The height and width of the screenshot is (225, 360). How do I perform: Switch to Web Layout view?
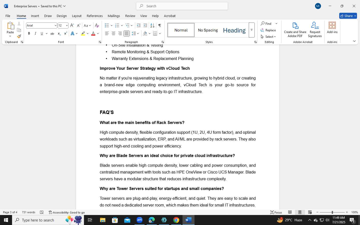point(310,212)
